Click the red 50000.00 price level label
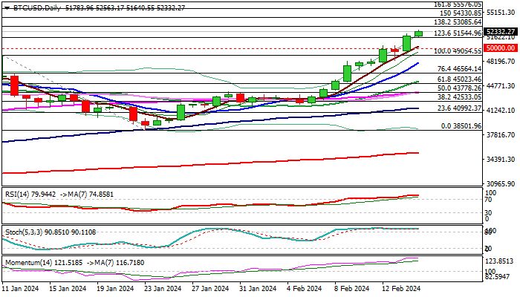 [x=501, y=48]
